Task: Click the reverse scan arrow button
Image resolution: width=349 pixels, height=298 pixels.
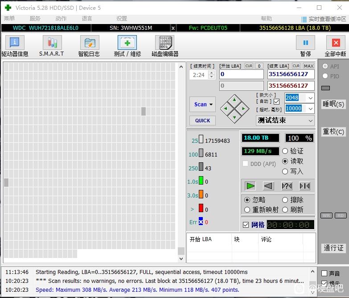Action: [x=268, y=186]
